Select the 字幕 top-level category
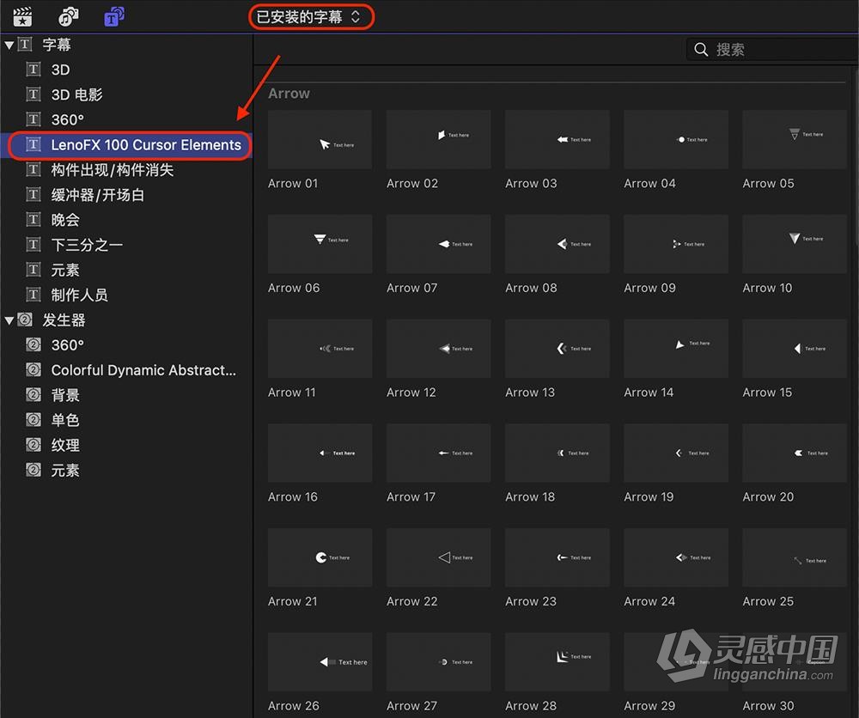The width and height of the screenshot is (859, 718). (57, 45)
